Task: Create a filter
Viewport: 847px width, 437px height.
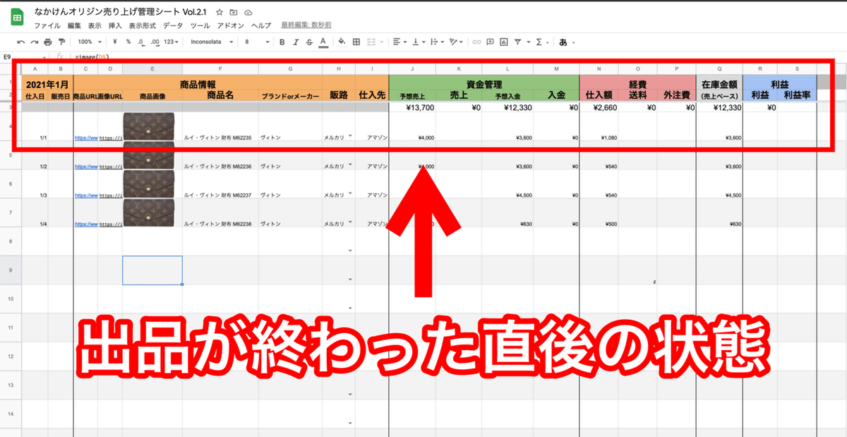Action: (519, 42)
